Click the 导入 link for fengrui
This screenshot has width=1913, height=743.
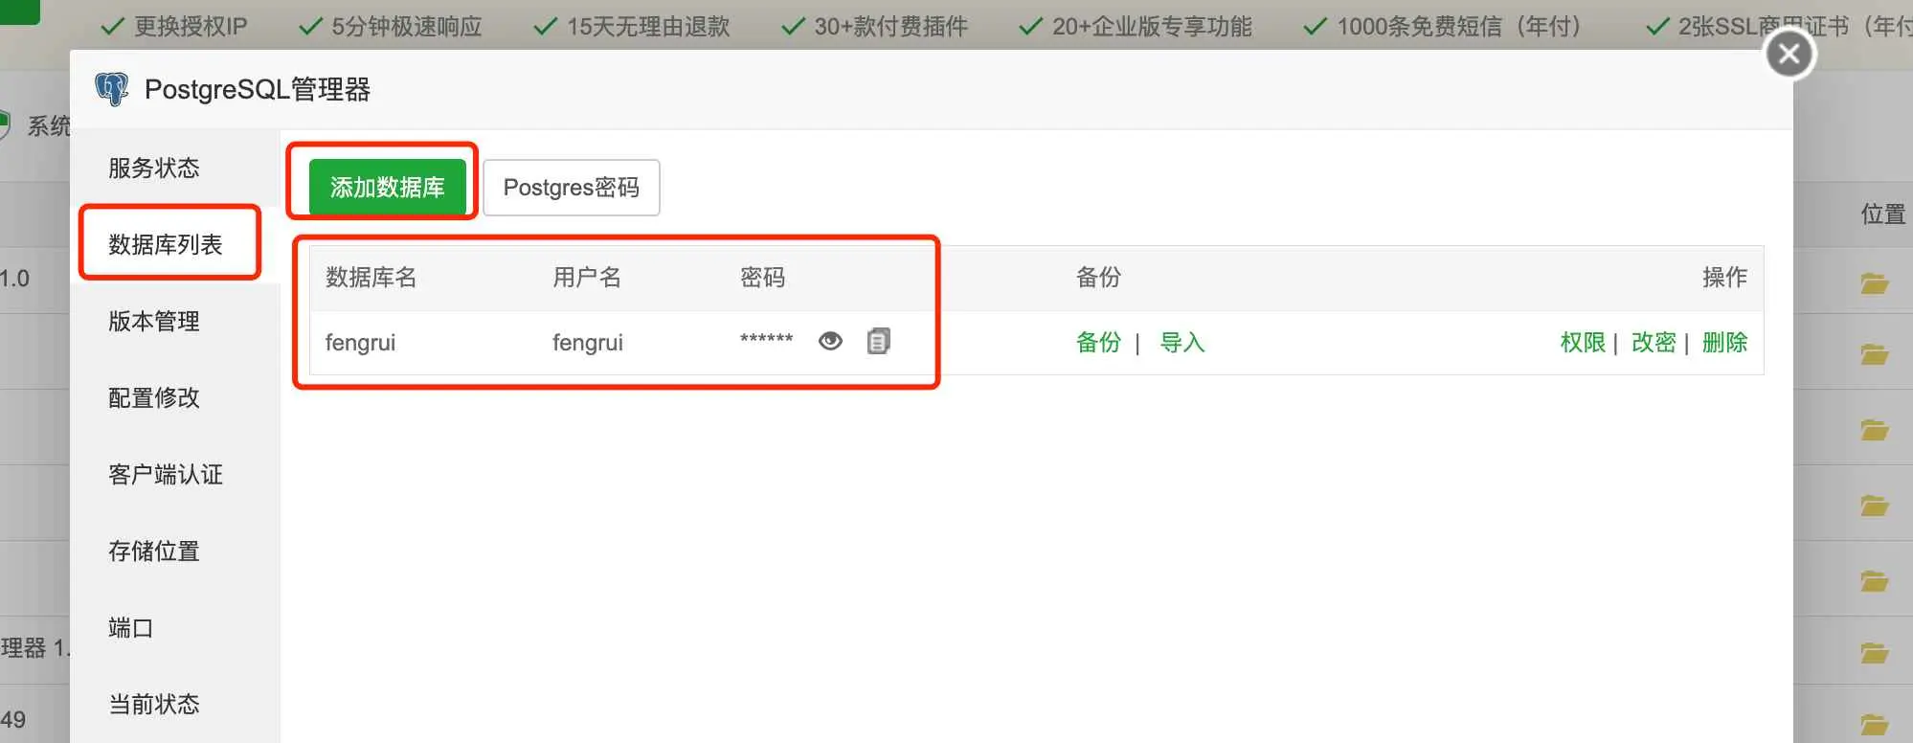pos(1182,343)
